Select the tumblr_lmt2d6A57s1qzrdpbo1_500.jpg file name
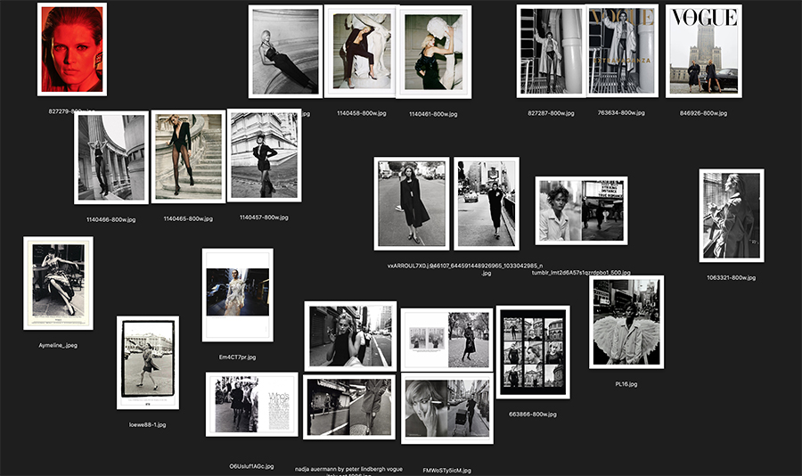802x476 pixels. [x=581, y=273]
